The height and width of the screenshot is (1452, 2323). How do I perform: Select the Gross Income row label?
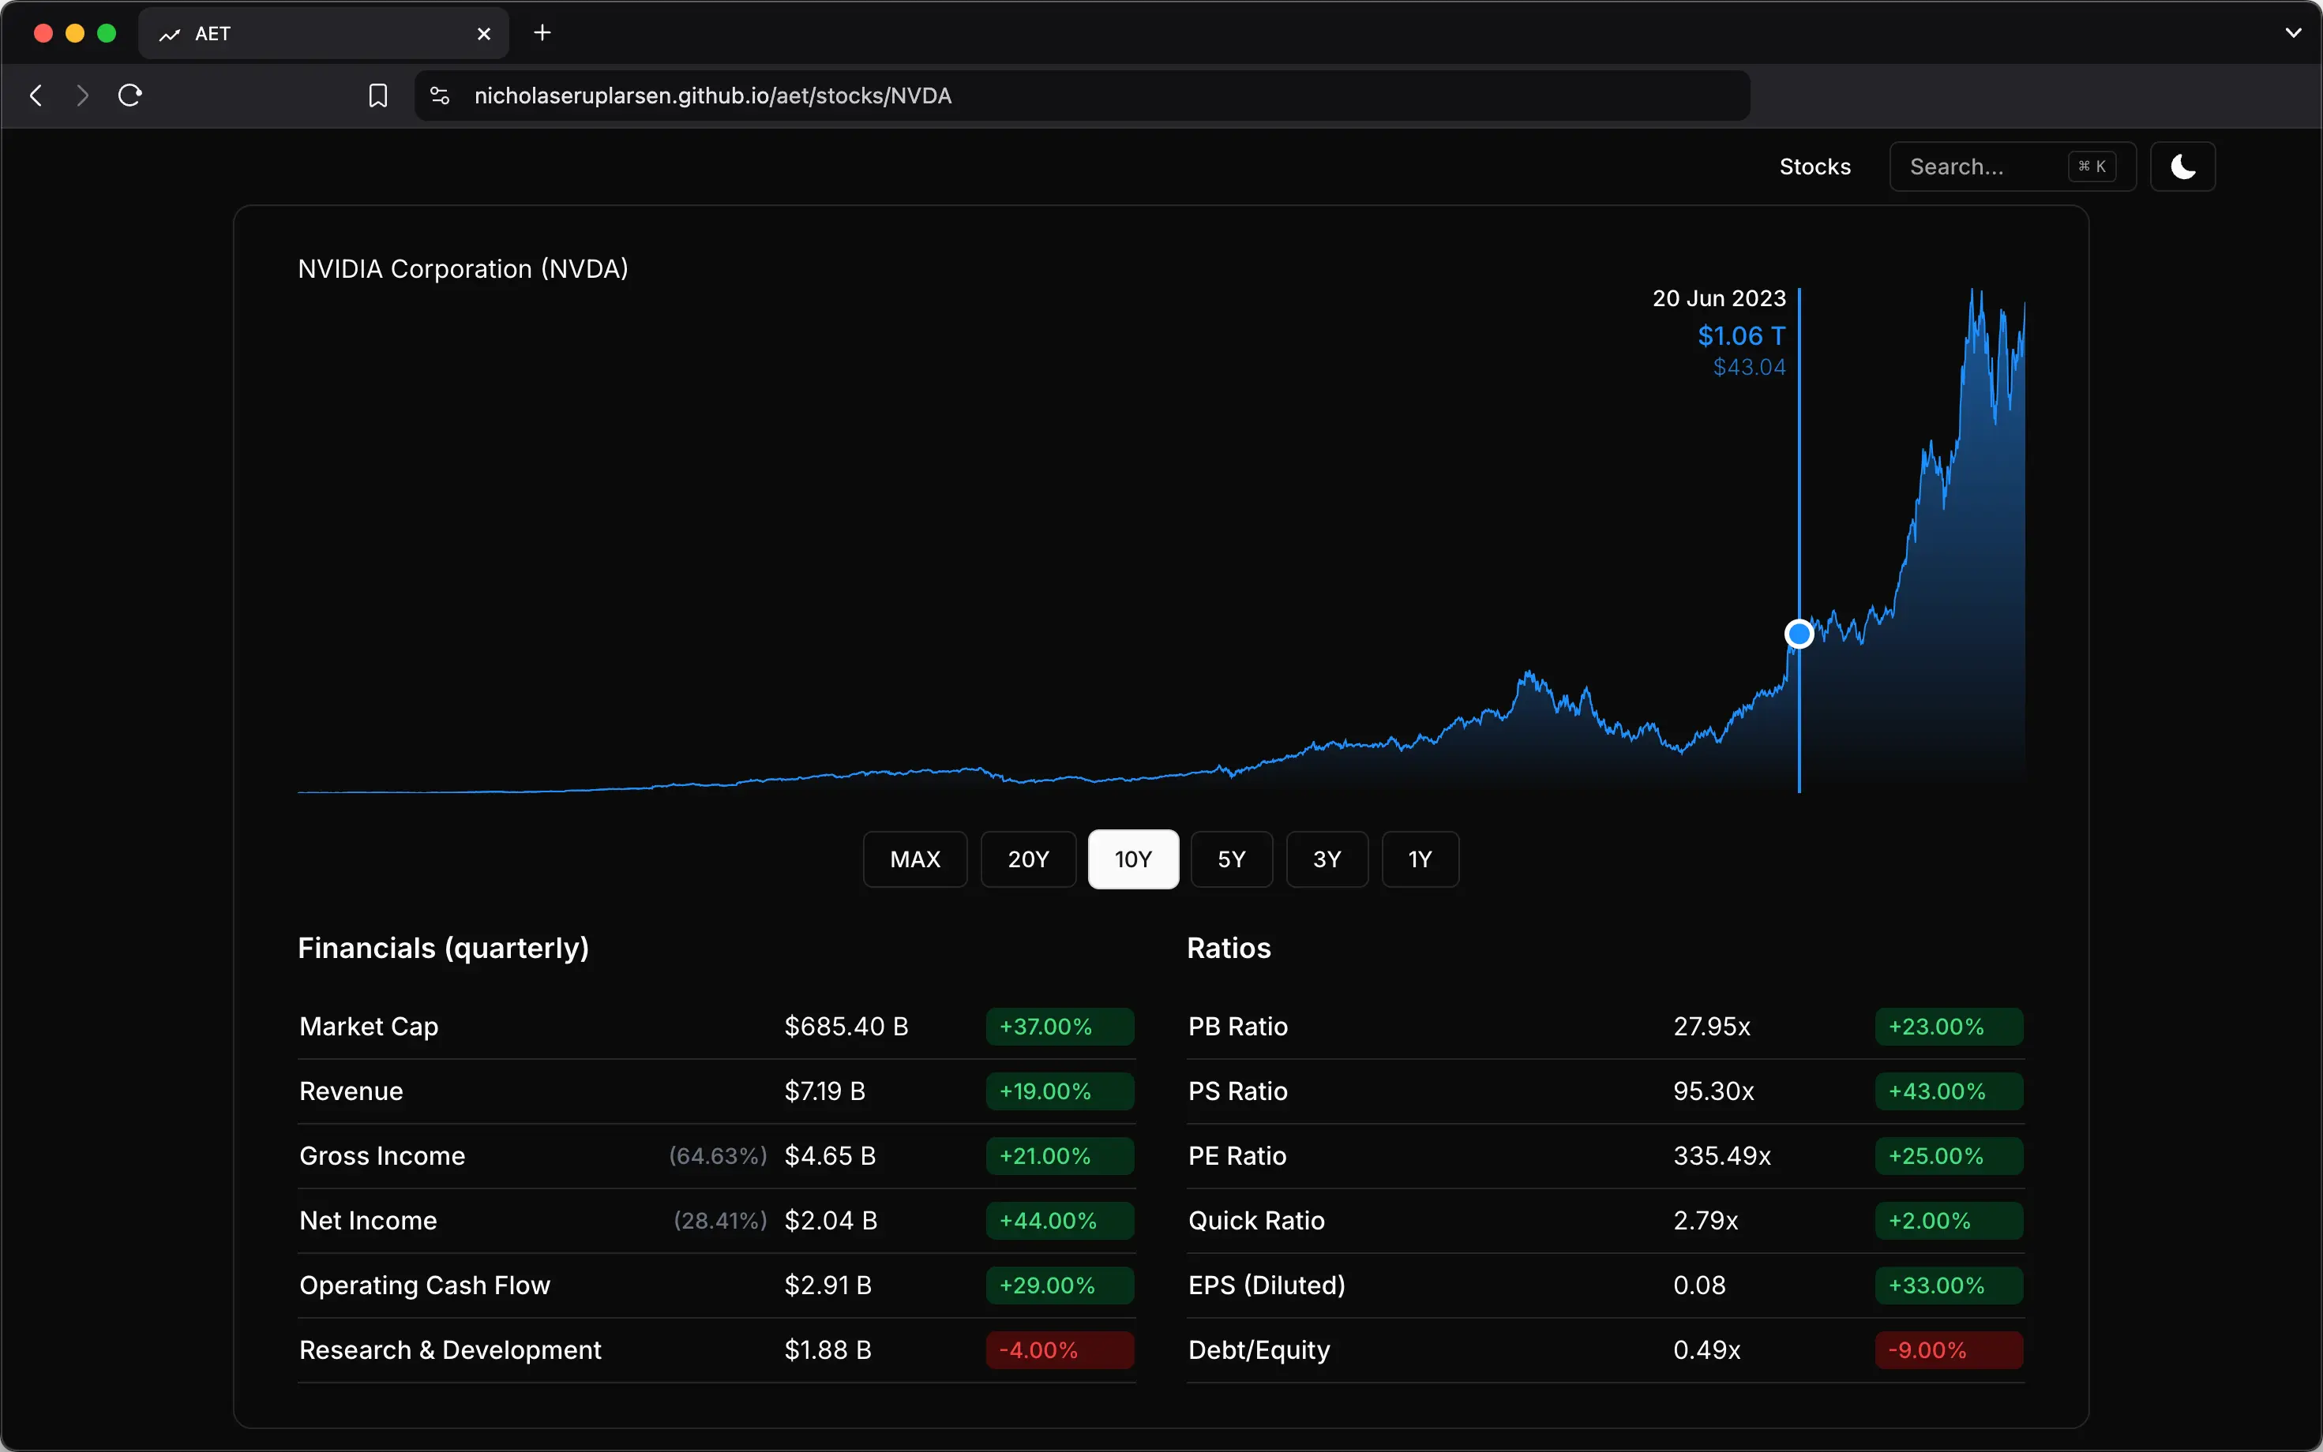(x=382, y=1156)
